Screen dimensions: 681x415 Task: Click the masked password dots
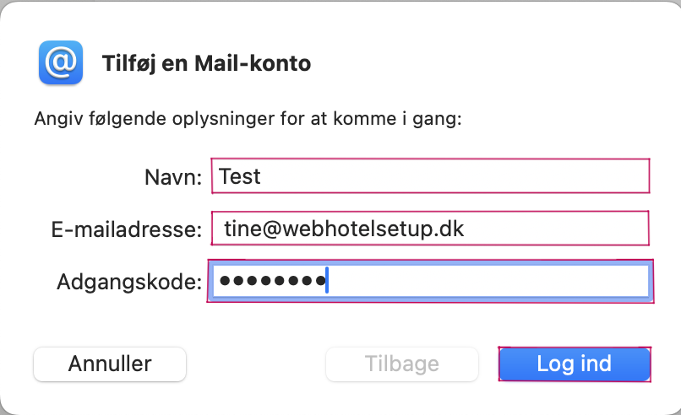273,281
